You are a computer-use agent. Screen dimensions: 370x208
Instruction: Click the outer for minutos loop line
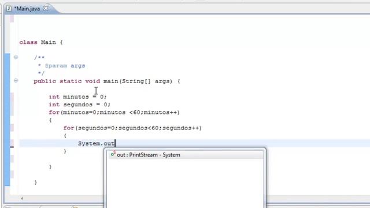tap(114, 112)
